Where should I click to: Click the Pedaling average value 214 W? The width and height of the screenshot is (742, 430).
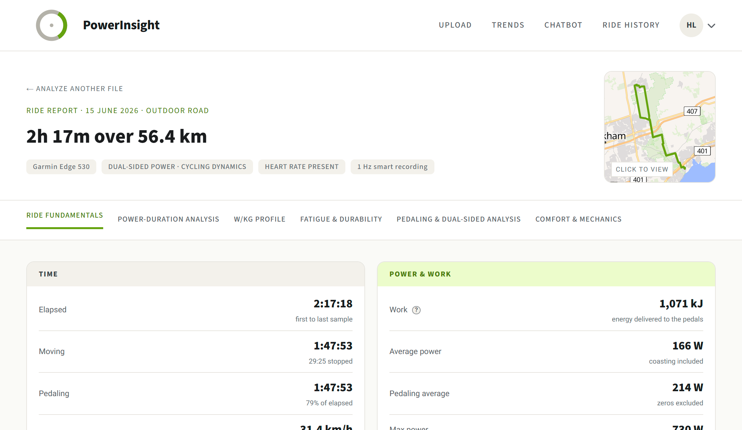click(x=688, y=388)
